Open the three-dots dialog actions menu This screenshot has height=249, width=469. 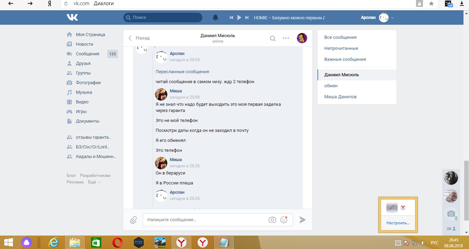coord(286,38)
